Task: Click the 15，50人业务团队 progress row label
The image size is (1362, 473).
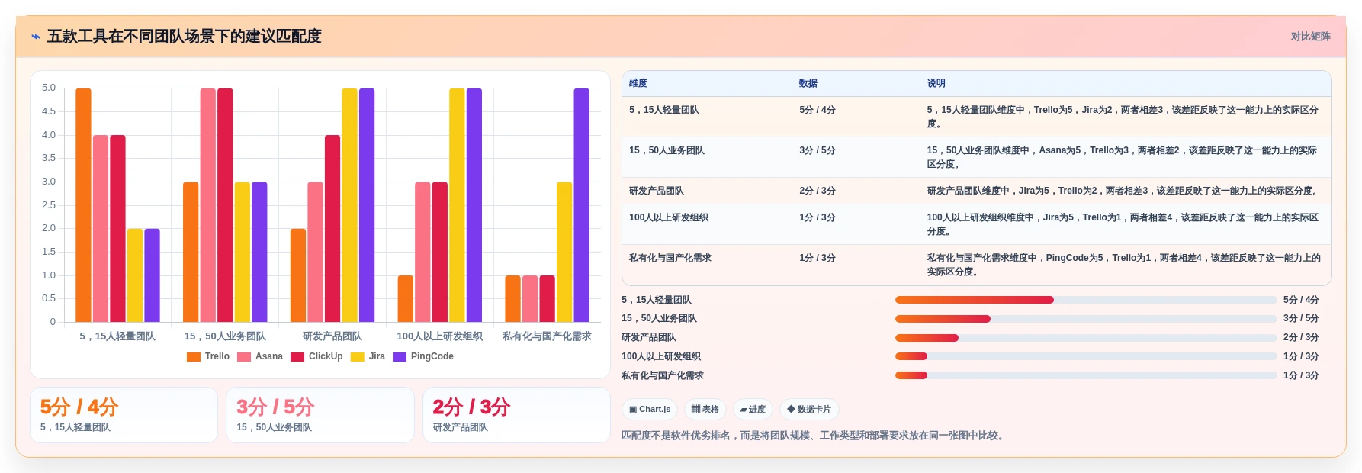Action: coord(659,318)
